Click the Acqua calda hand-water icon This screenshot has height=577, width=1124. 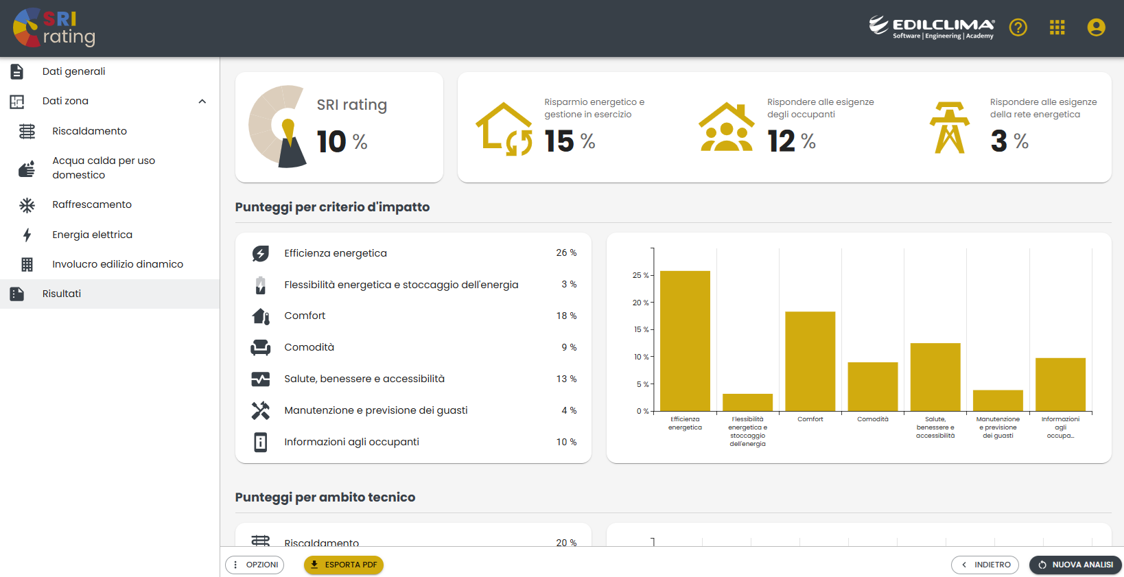(x=27, y=168)
